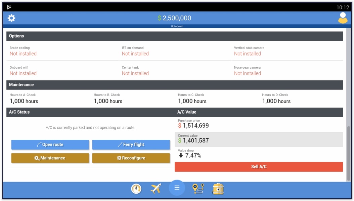Click the Options section header

pyautogui.click(x=175, y=36)
